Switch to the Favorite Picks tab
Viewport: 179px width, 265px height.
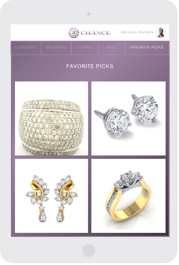(147, 47)
